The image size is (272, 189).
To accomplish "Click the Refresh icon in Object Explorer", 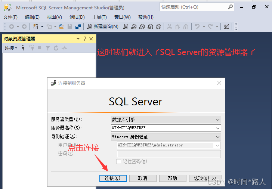I will point(56,48).
